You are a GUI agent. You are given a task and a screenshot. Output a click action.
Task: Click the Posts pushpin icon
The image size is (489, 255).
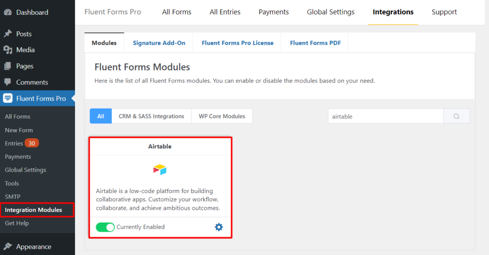point(8,34)
